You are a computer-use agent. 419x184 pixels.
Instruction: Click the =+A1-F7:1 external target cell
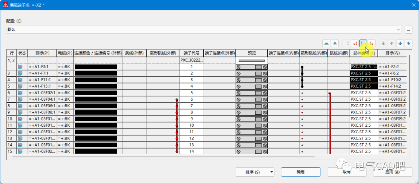(x=42, y=73)
